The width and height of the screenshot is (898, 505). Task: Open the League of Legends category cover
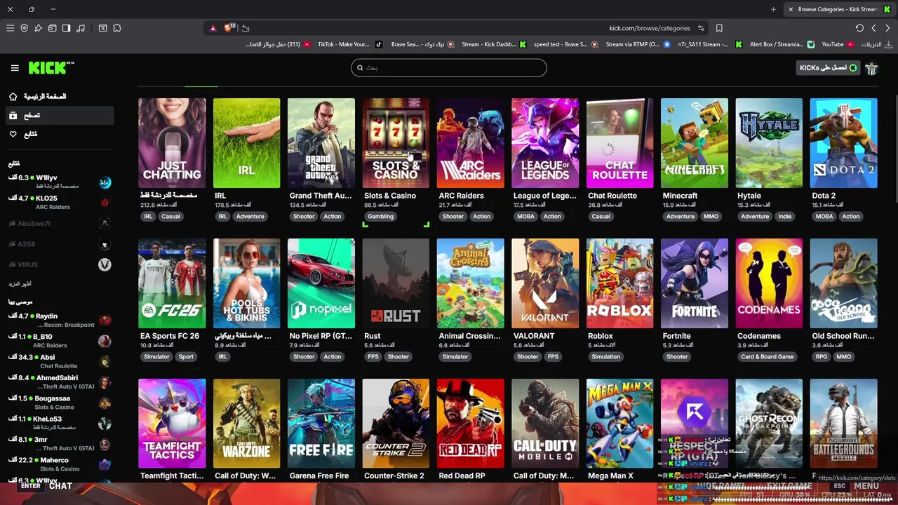click(545, 143)
